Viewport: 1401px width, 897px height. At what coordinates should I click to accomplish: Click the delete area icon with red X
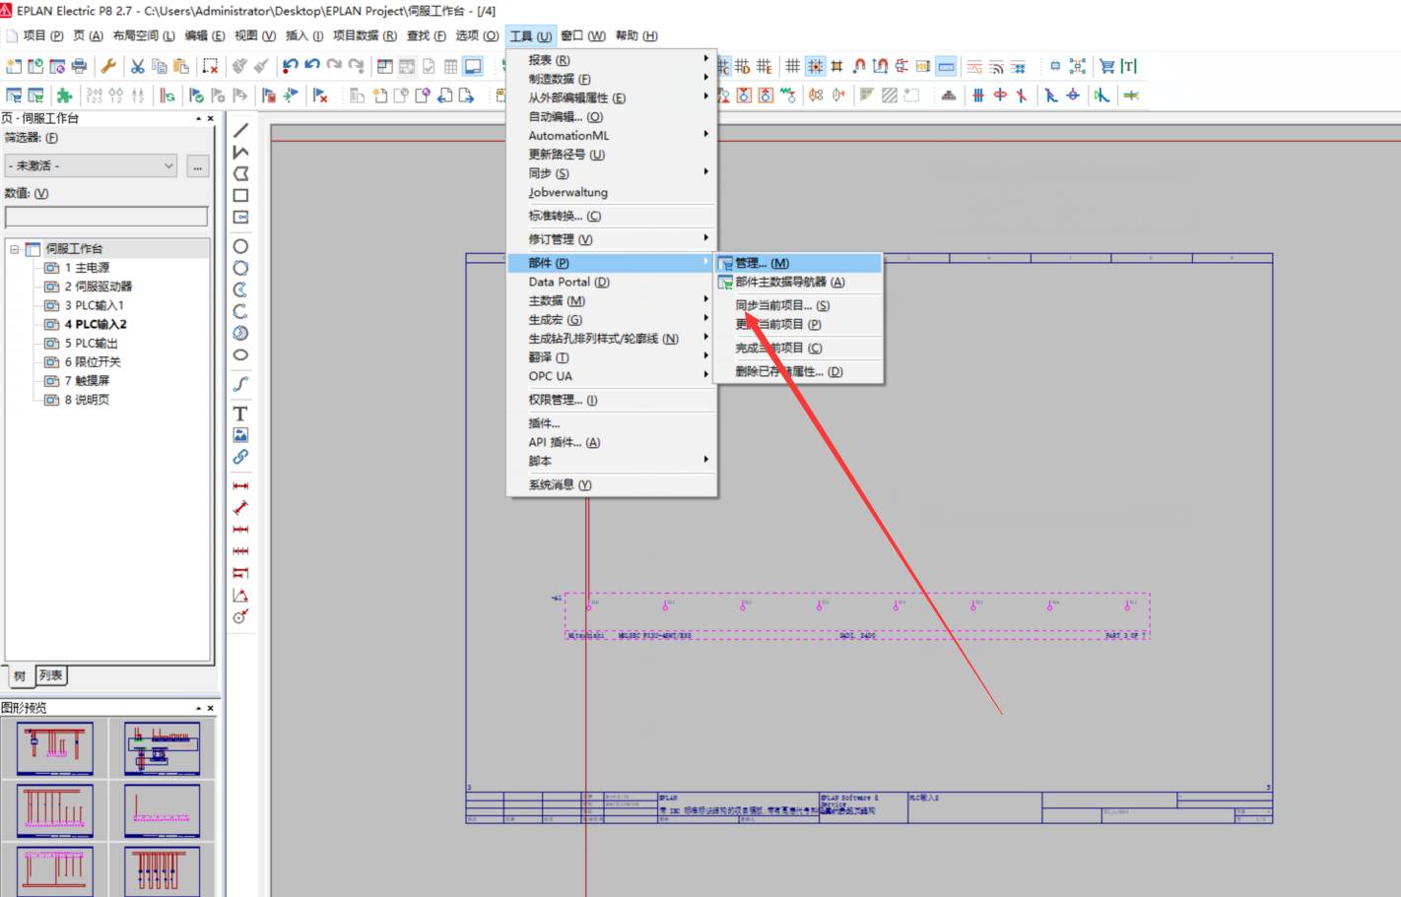tap(211, 66)
